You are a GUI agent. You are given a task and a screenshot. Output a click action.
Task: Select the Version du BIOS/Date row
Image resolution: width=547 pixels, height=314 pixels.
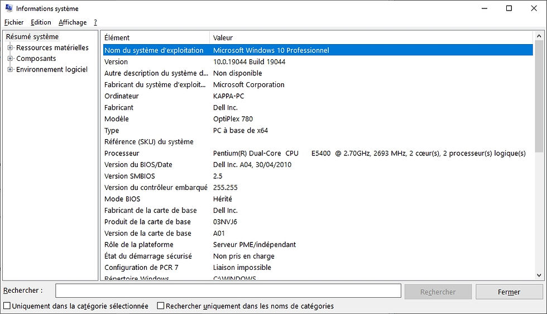click(318, 164)
